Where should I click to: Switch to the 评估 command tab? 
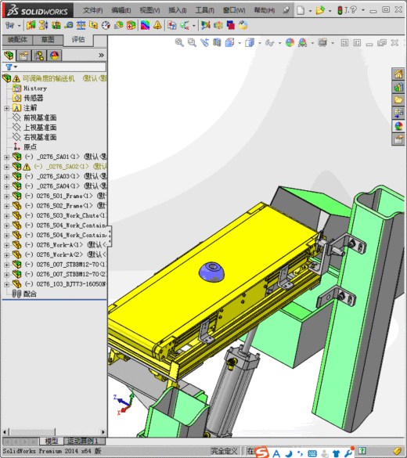(x=78, y=40)
